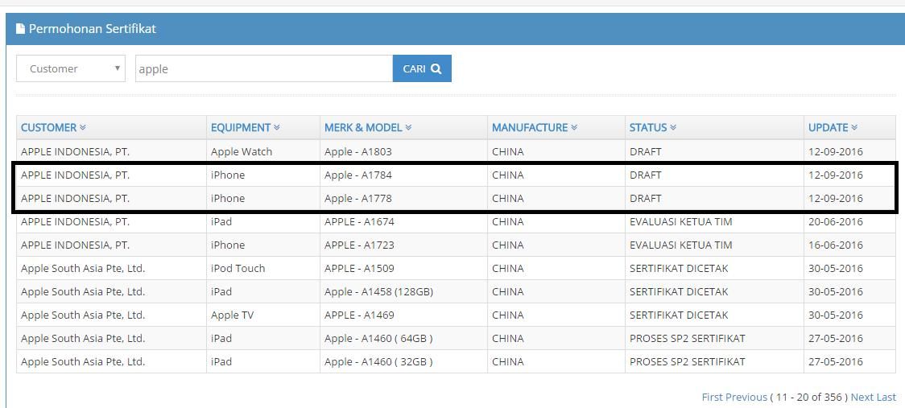Click the document icon beside Permohonan Sertifikat
The height and width of the screenshot is (408, 905).
coord(21,29)
